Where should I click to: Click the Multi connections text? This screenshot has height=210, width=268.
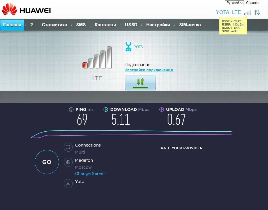click(x=80, y=152)
